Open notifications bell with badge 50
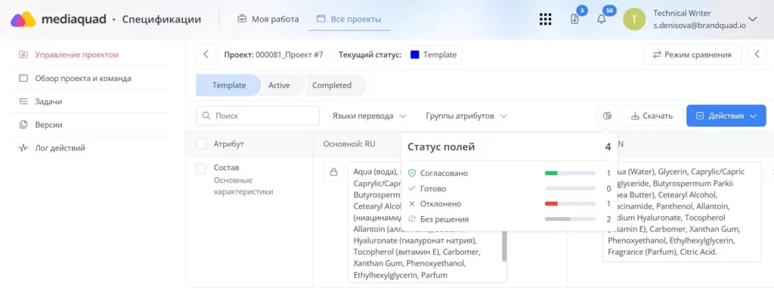Viewport: 774px width, 288px height. [x=601, y=20]
